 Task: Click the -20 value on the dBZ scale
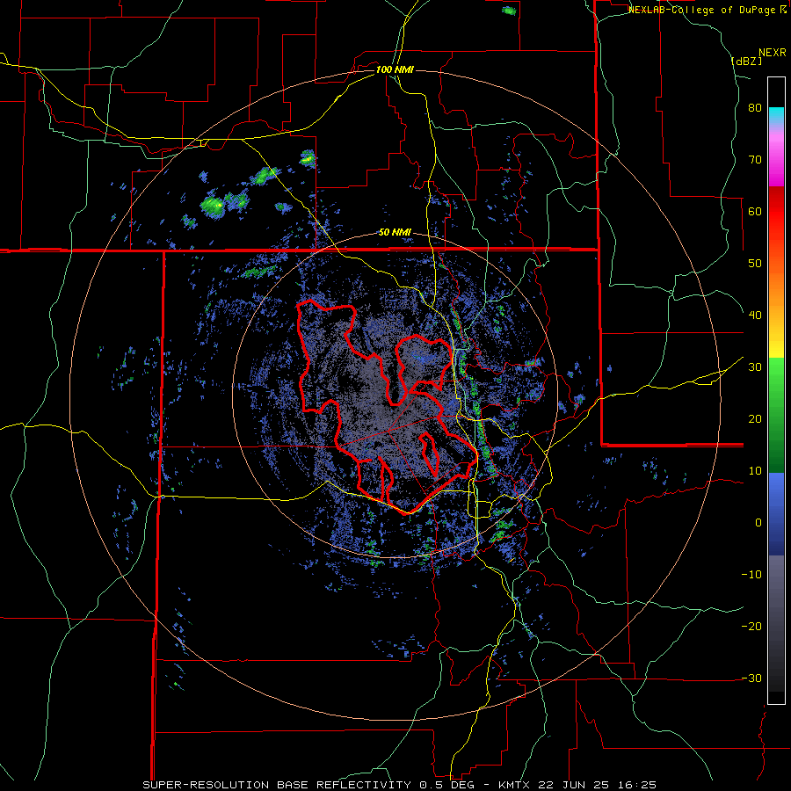click(751, 627)
